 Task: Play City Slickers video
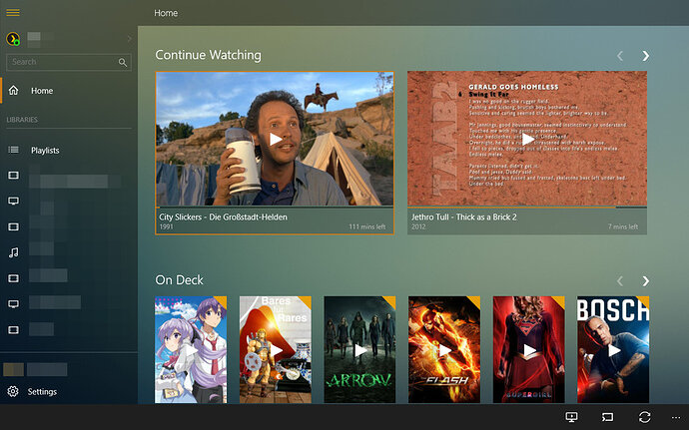275,140
